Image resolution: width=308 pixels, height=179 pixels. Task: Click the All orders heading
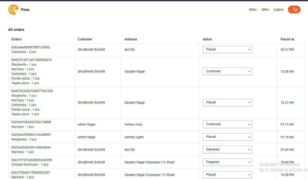tap(16, 30)
